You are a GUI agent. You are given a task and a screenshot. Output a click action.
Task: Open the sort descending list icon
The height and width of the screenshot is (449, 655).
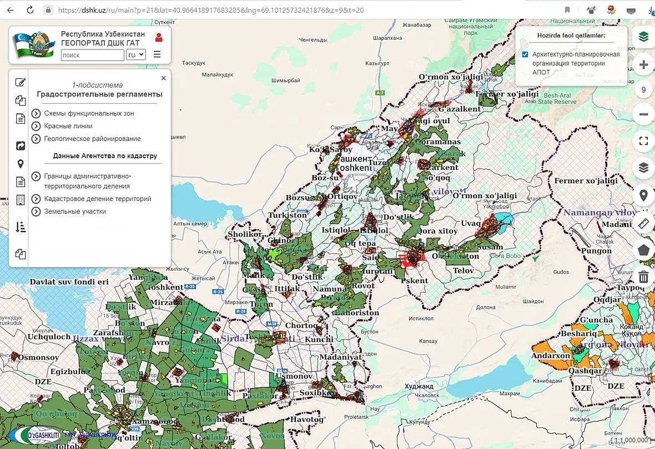(x=20, y=227)
